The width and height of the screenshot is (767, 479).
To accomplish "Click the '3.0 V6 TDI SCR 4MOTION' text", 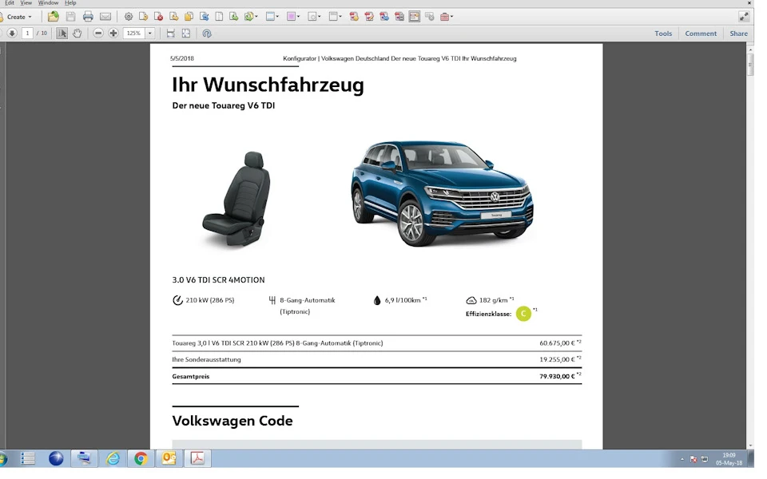I will coord(218,280).
